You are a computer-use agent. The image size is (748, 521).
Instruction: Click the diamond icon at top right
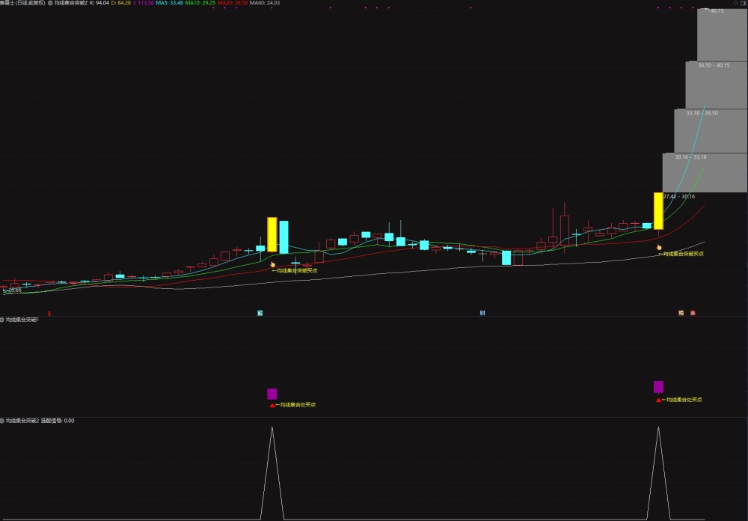click(x=735, y=3)
